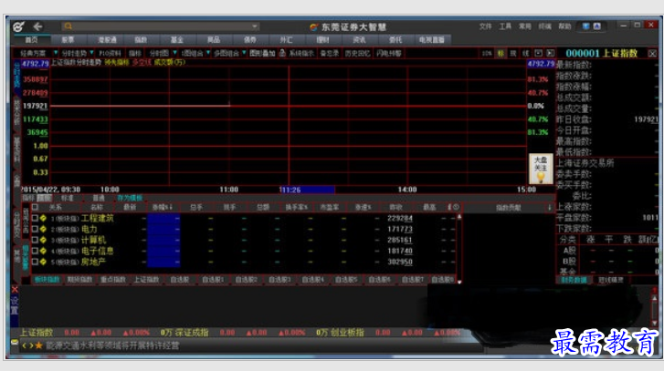Click the yellow diamond icon beside 电力

click(x=43, y=229)
